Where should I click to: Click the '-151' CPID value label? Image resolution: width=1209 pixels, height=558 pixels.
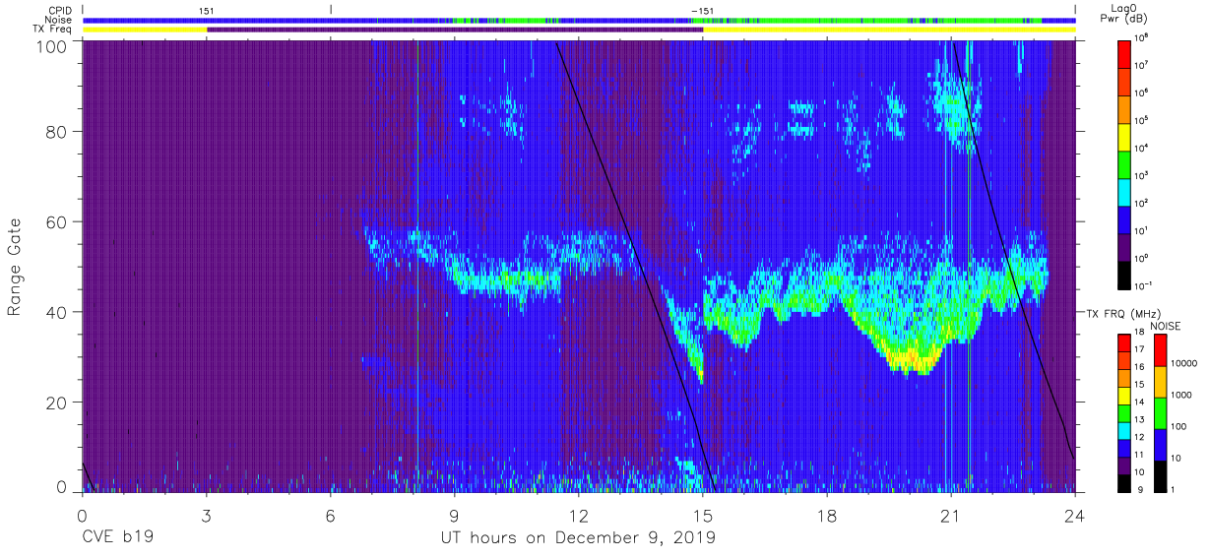[703, 11]
